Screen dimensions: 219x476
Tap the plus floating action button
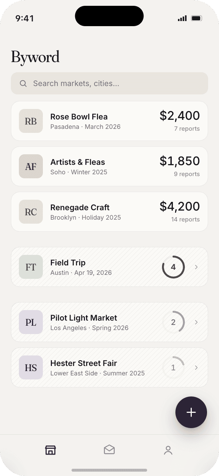pos(191,412)
